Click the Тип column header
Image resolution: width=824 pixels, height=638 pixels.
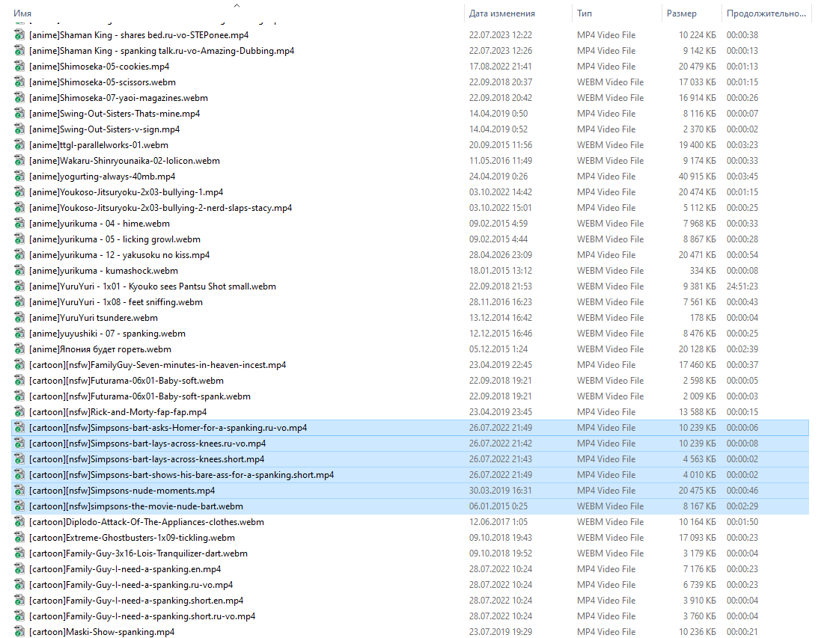coord(585,13)
